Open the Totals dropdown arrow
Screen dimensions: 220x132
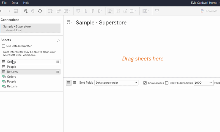101,11
